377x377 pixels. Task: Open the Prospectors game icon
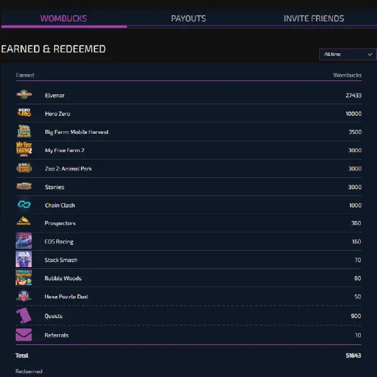24,221
